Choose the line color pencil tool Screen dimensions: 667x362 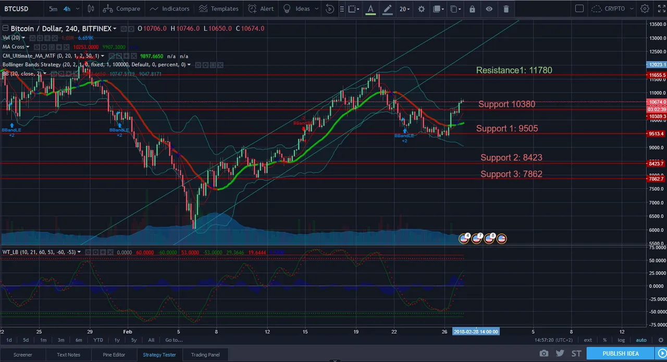click(x=387, y=9)
